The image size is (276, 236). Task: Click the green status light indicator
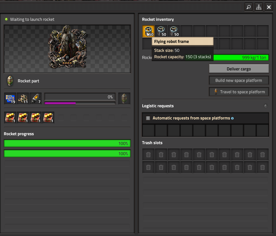point(6,19)
